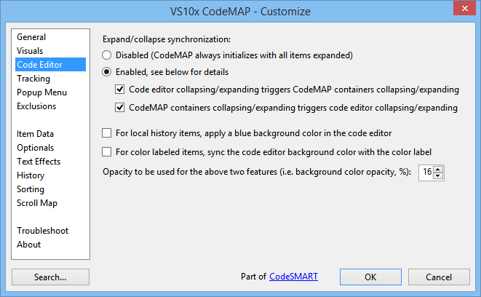Click the Search... button

[x=50, y=277]
